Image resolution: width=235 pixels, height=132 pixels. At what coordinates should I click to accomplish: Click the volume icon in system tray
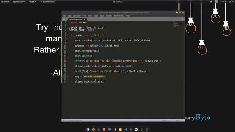[x=226, y=1]
